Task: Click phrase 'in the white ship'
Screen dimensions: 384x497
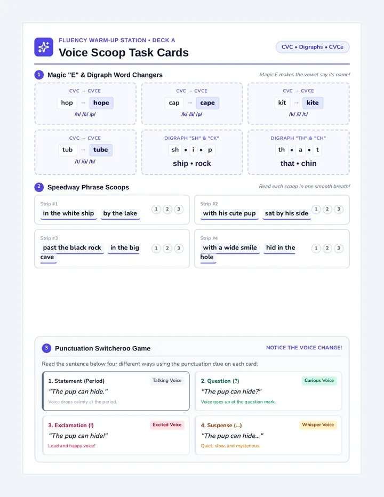Action: pos(68,213)
